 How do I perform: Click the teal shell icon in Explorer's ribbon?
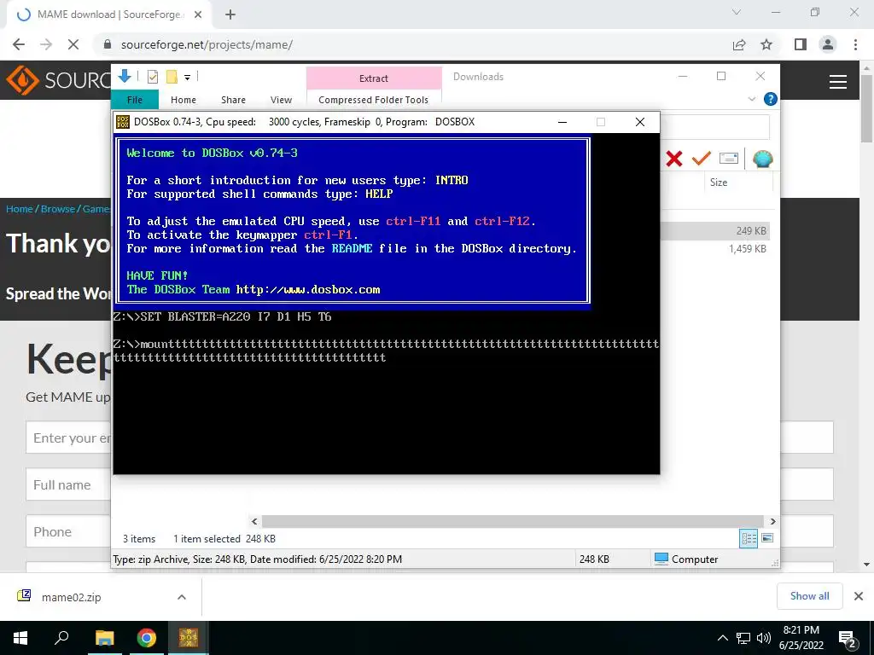click(762, 159)
